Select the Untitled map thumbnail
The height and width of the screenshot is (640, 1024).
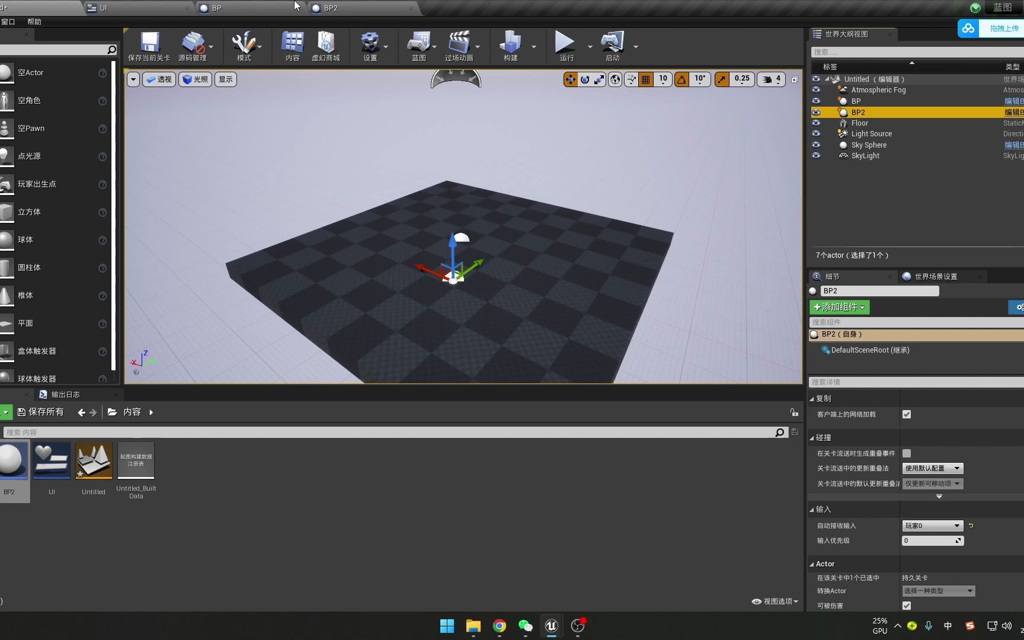[x=94, y=460]
